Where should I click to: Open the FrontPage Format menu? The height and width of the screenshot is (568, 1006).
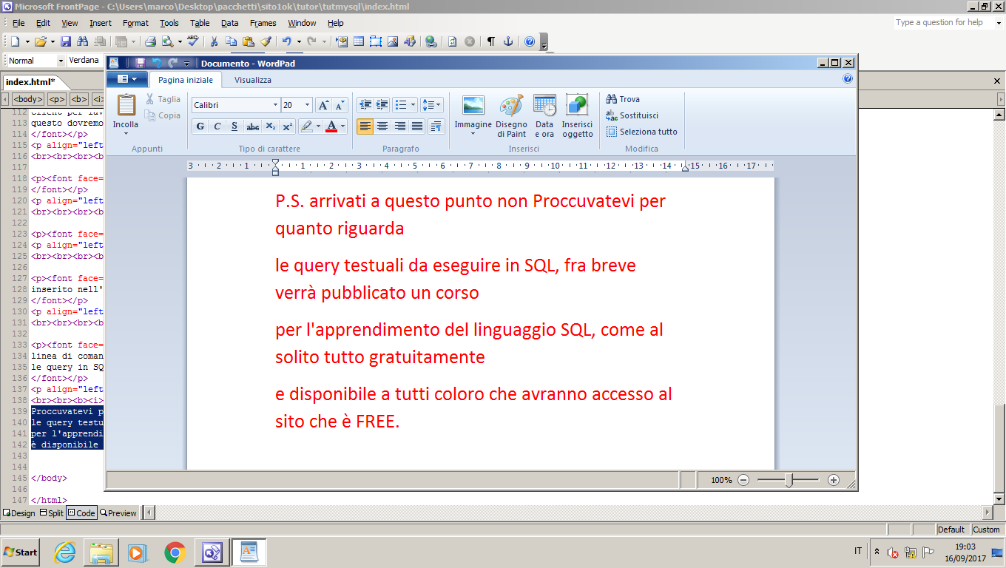pyautogui.click(x=135, y=23)
